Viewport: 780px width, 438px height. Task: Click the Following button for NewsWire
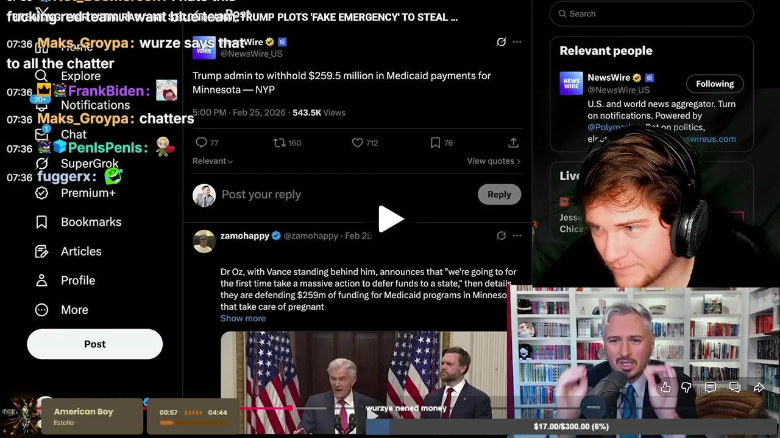[x=715, y=84]
